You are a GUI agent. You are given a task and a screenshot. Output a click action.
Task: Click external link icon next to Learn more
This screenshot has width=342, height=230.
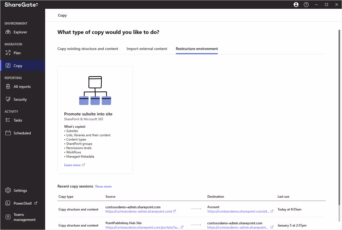(x=84, y=165)
